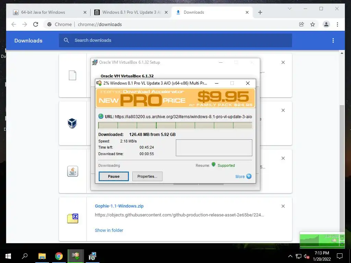Image resolution: width=351 pixels, height=263 pixels.
Task: Open Chrome's three-dot main menu
Action: tap(337, 24)
